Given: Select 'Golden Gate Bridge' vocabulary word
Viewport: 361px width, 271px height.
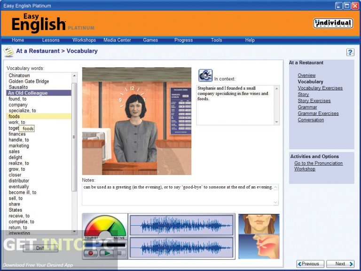Looking at the screenshot, I should point(29,81).
